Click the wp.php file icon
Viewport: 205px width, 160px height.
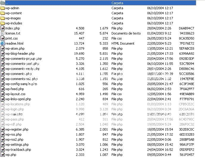point(3,155)
